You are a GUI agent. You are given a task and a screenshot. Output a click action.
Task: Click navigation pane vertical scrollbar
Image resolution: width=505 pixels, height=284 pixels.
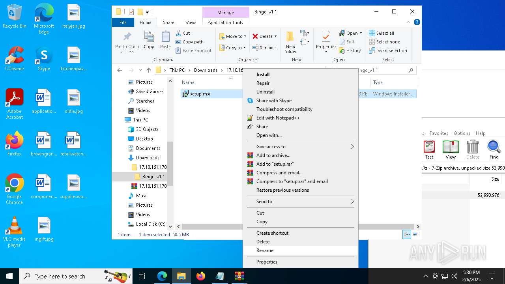(170, 164)
